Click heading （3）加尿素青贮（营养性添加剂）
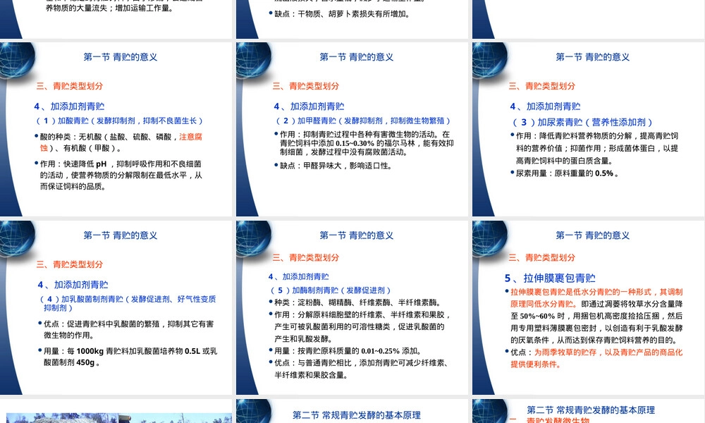This screenshot has width=705, height=423. (582, 122)
